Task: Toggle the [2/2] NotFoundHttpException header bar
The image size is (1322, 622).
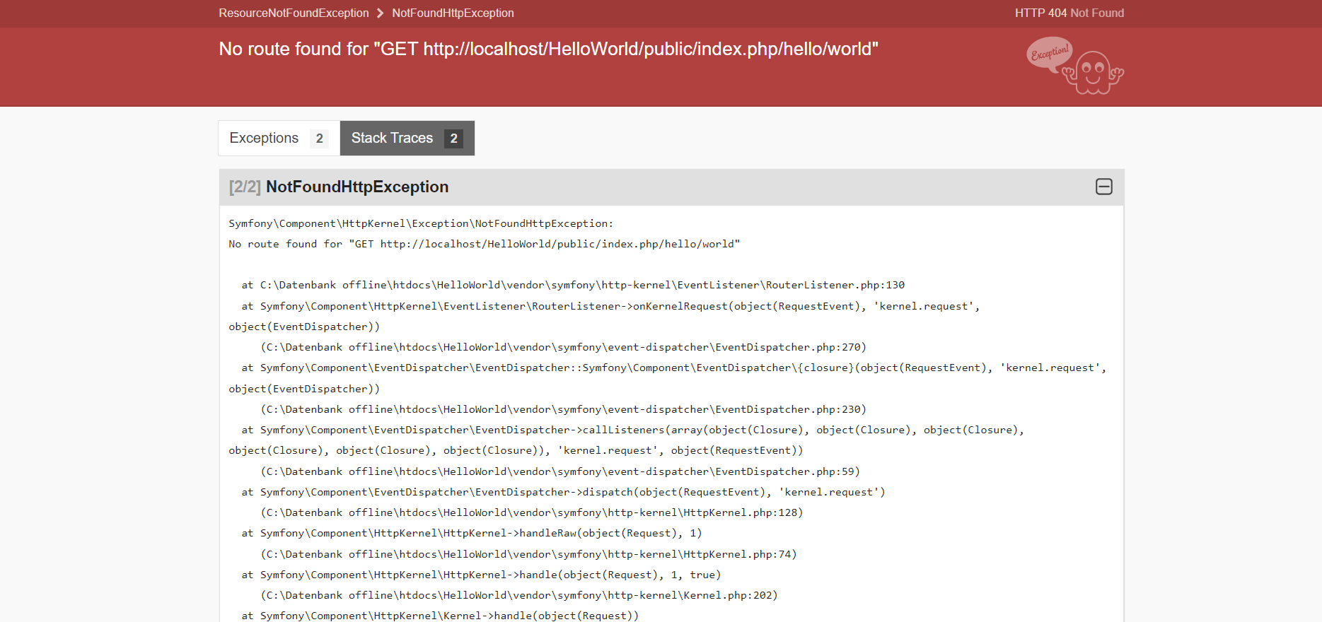Action: 637,187
